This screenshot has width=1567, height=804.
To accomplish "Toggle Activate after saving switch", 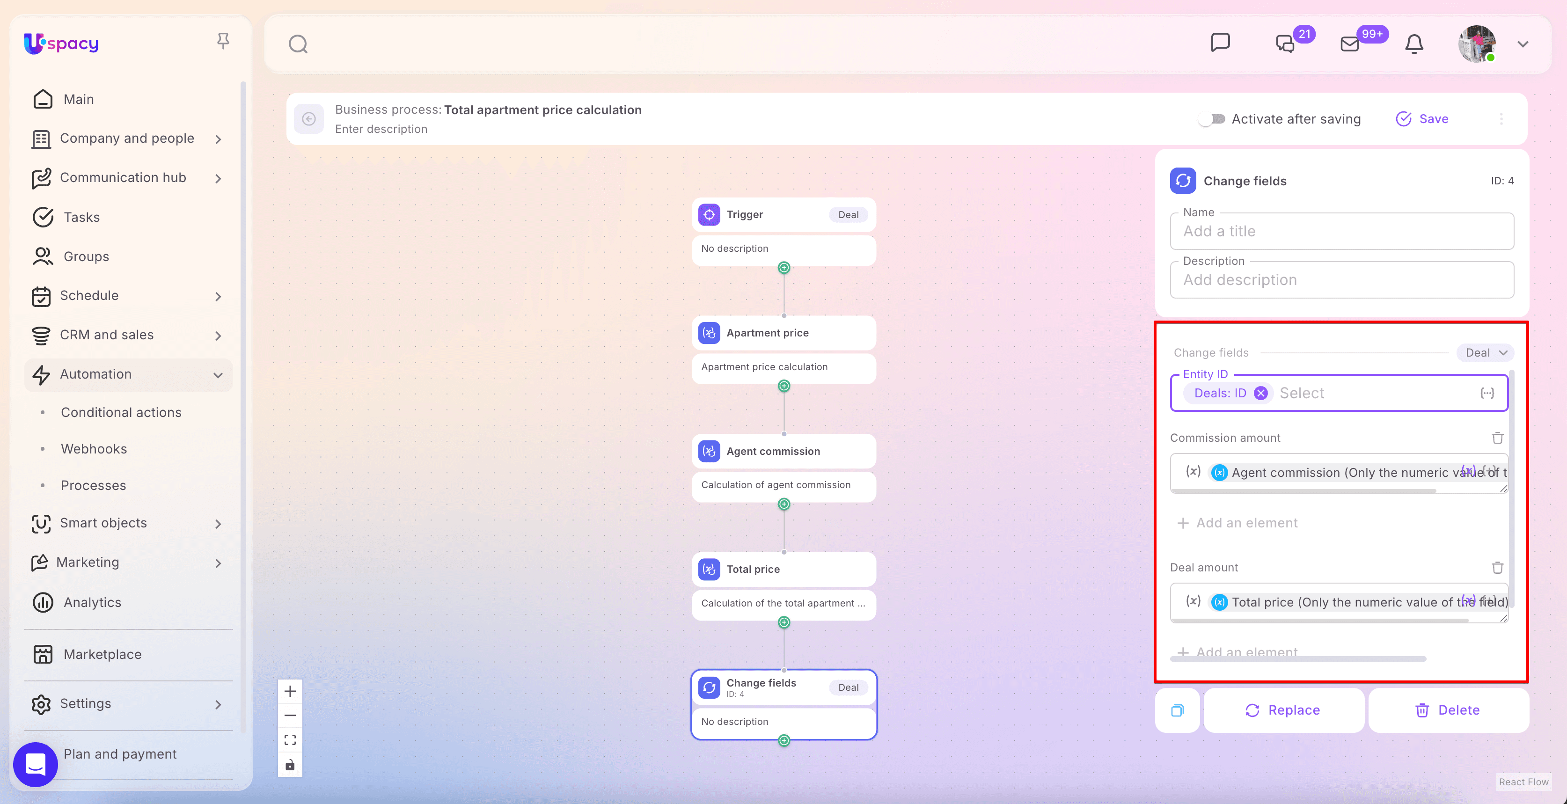I will click(x=1212, y=118).
